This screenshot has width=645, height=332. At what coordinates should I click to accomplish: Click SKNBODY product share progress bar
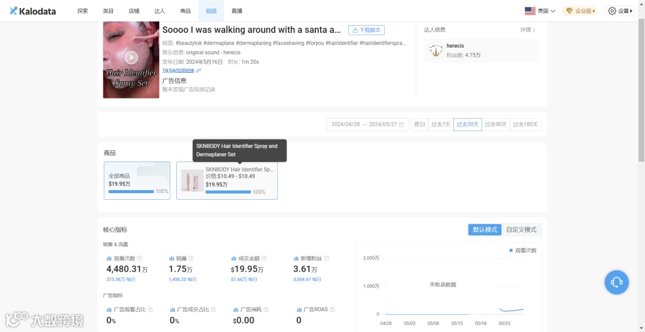[228, 192]
